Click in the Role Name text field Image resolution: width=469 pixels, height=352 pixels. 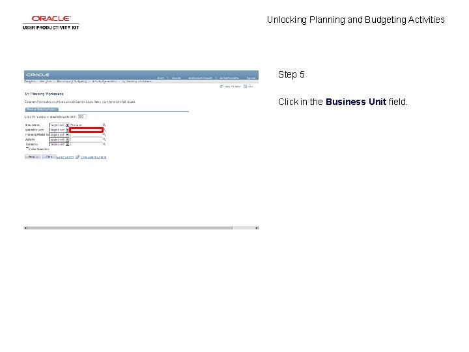pyautogui.click(x=86, y=125)
